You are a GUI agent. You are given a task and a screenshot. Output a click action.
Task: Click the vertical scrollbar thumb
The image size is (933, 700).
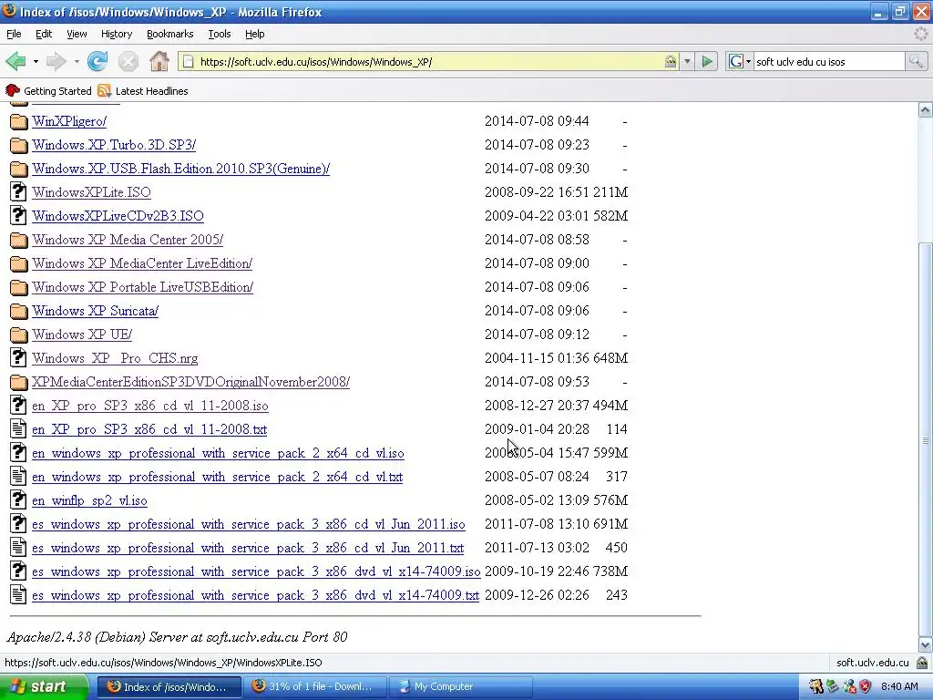[925, 440]
